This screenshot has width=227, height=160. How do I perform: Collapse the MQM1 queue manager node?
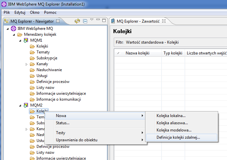pos(20,41)
